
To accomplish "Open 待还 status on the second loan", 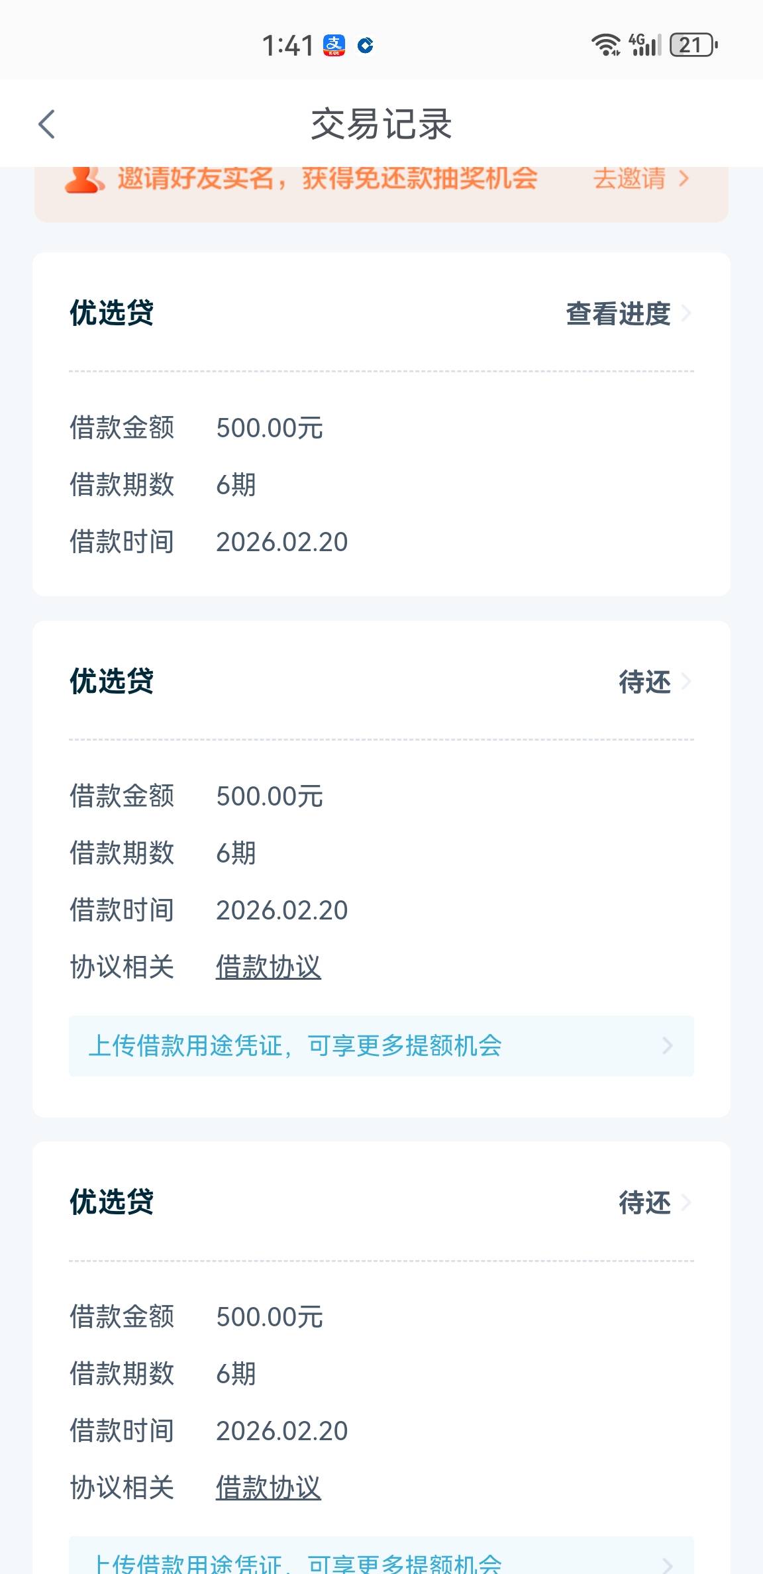I will (644, 682).
